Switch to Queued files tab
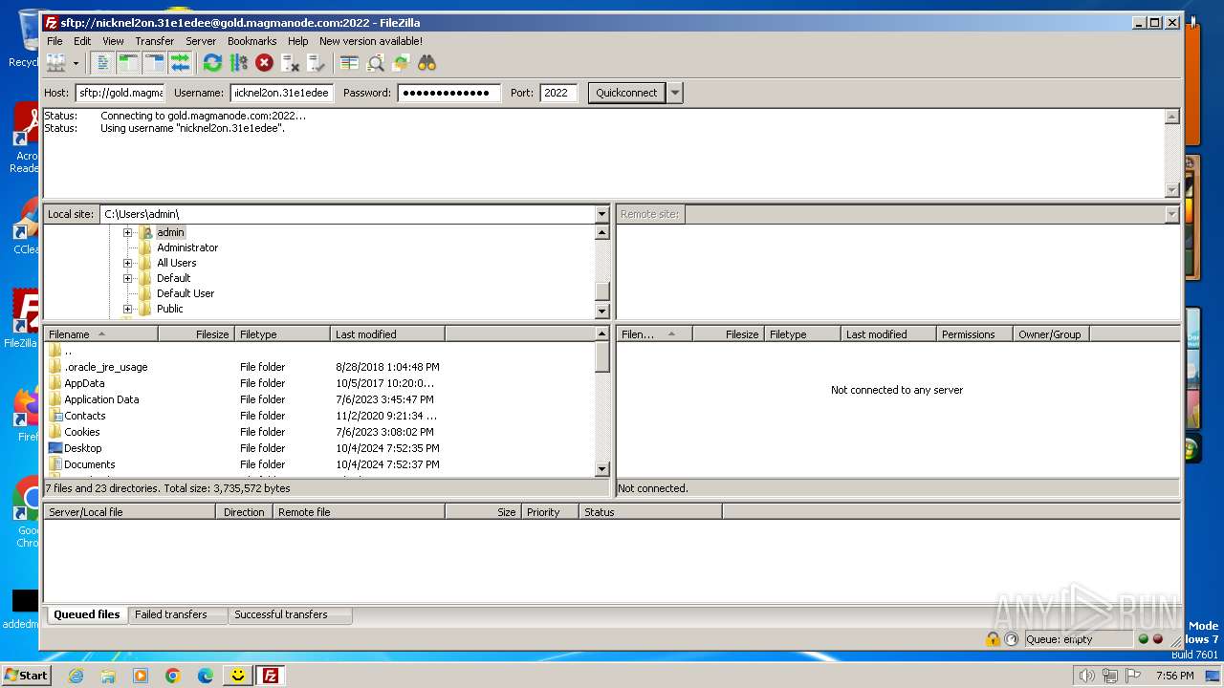 click(x=86, y=614)
